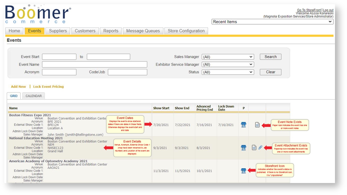Select the Reports tab

[111, 31]
